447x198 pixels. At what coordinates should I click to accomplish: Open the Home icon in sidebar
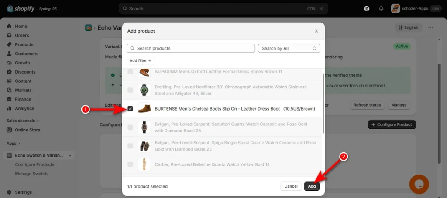click(x=9, y=26)
